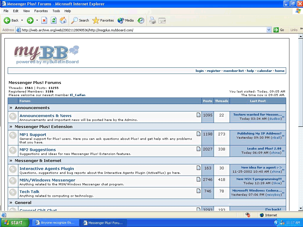Open the Announcements & News forum

[45, 116]
